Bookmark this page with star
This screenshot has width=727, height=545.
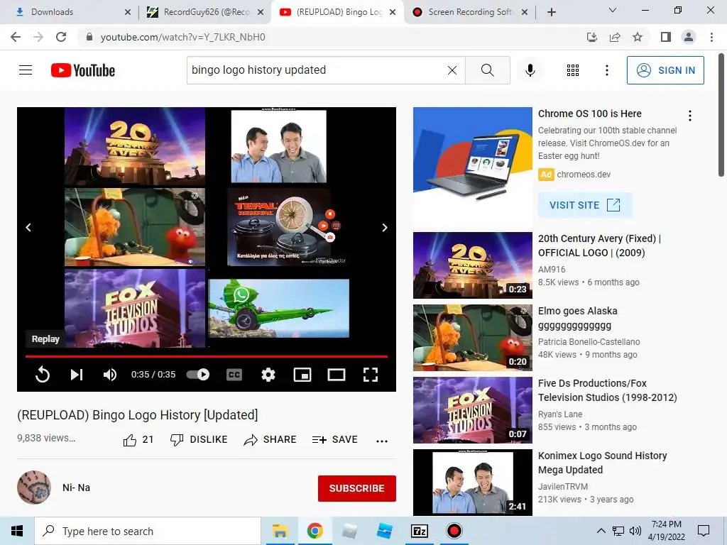coord(638,37)
